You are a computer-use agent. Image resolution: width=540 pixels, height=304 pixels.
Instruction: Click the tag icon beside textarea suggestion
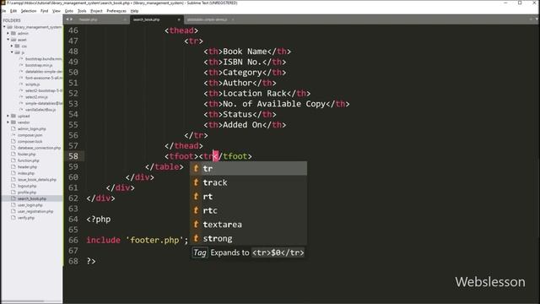pos(196,225)
